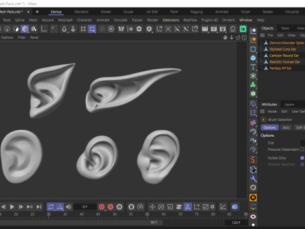Screen dimensions: 305x229
Task: Select the Fantasy Elf Ear object
Action: 280,68
